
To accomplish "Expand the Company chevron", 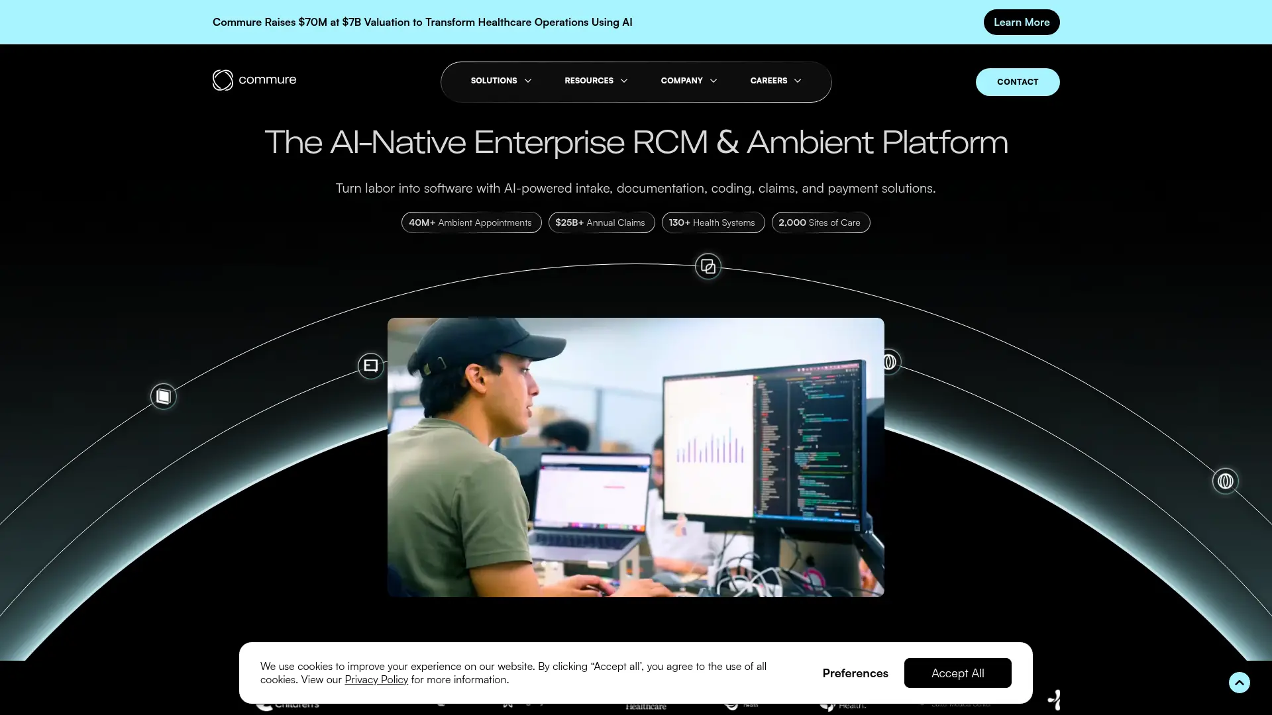I will coord(714,81).
